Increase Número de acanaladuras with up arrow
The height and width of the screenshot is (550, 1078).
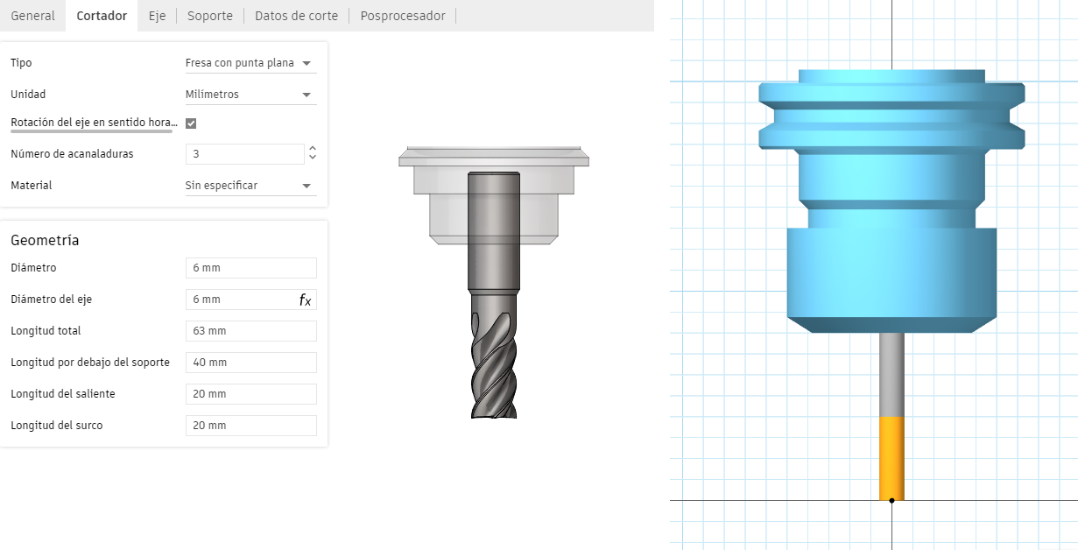point(313,149)
